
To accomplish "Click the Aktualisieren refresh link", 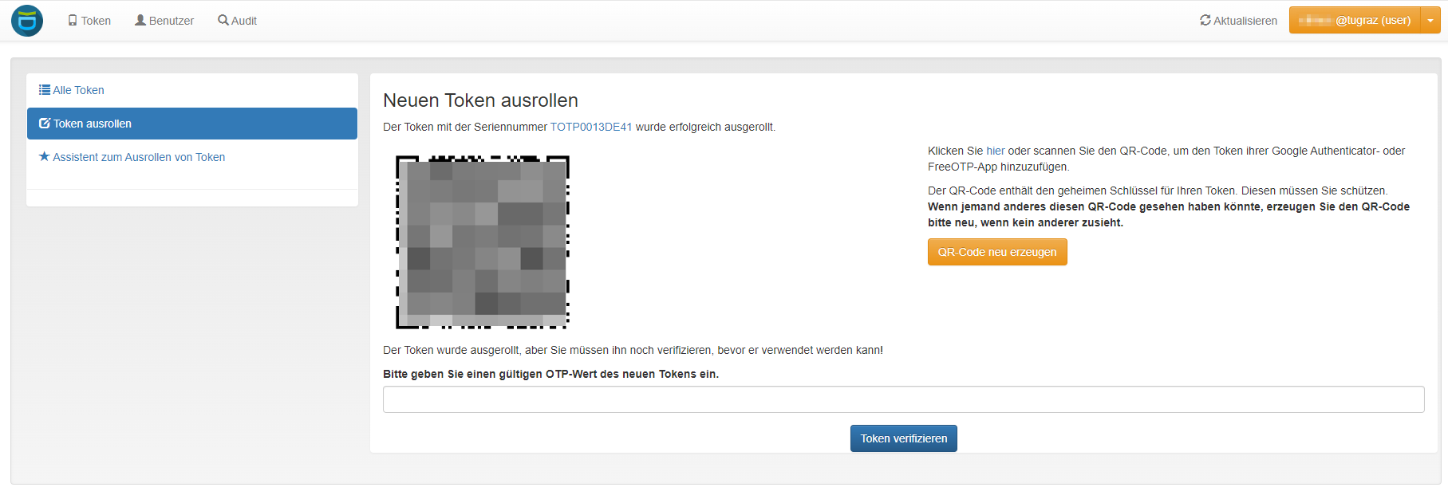I will [1238, 21].
